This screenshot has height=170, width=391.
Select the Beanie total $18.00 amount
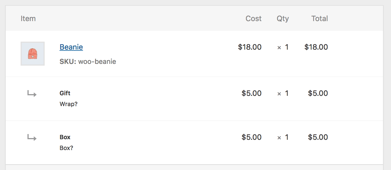(316, 47)
